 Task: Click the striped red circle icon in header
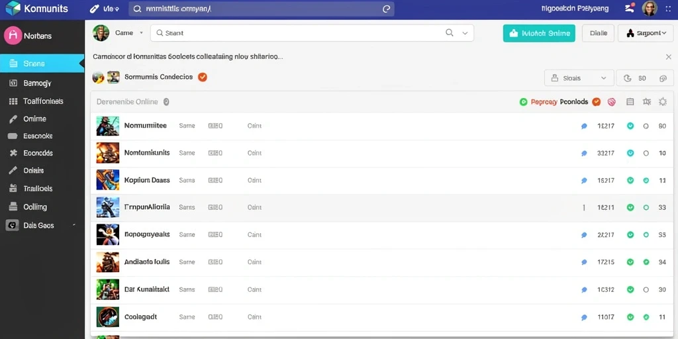(611, 101)
